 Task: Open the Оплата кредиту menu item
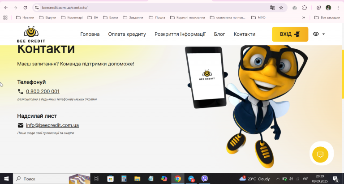pyautogui.click(x=127, y=34)
